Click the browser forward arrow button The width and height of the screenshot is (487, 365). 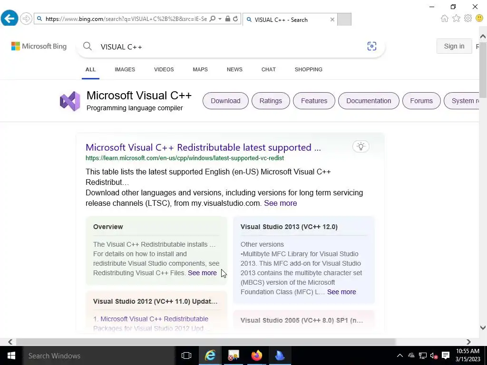pyautogui.click(x=26, y=19)
